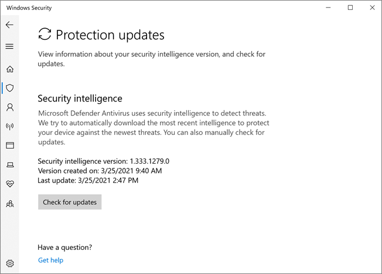This screenshot has width=382, height=274.
Task: Open Settings gear in sidebar
Action: pyautogui.click(x=9, y=263)
